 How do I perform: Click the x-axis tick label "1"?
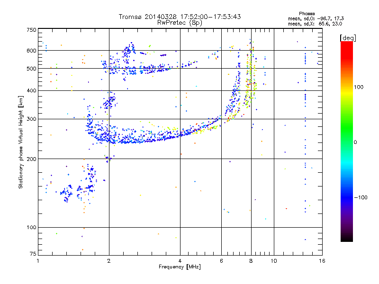pyautogui.click(x=38, y=261)
